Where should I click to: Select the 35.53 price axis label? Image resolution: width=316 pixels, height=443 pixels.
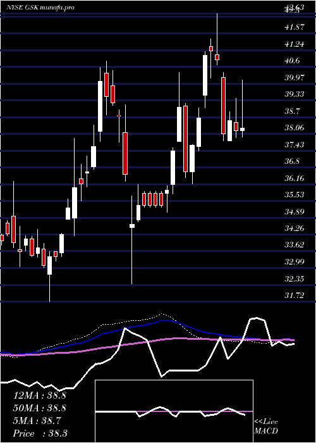[295, 195]
